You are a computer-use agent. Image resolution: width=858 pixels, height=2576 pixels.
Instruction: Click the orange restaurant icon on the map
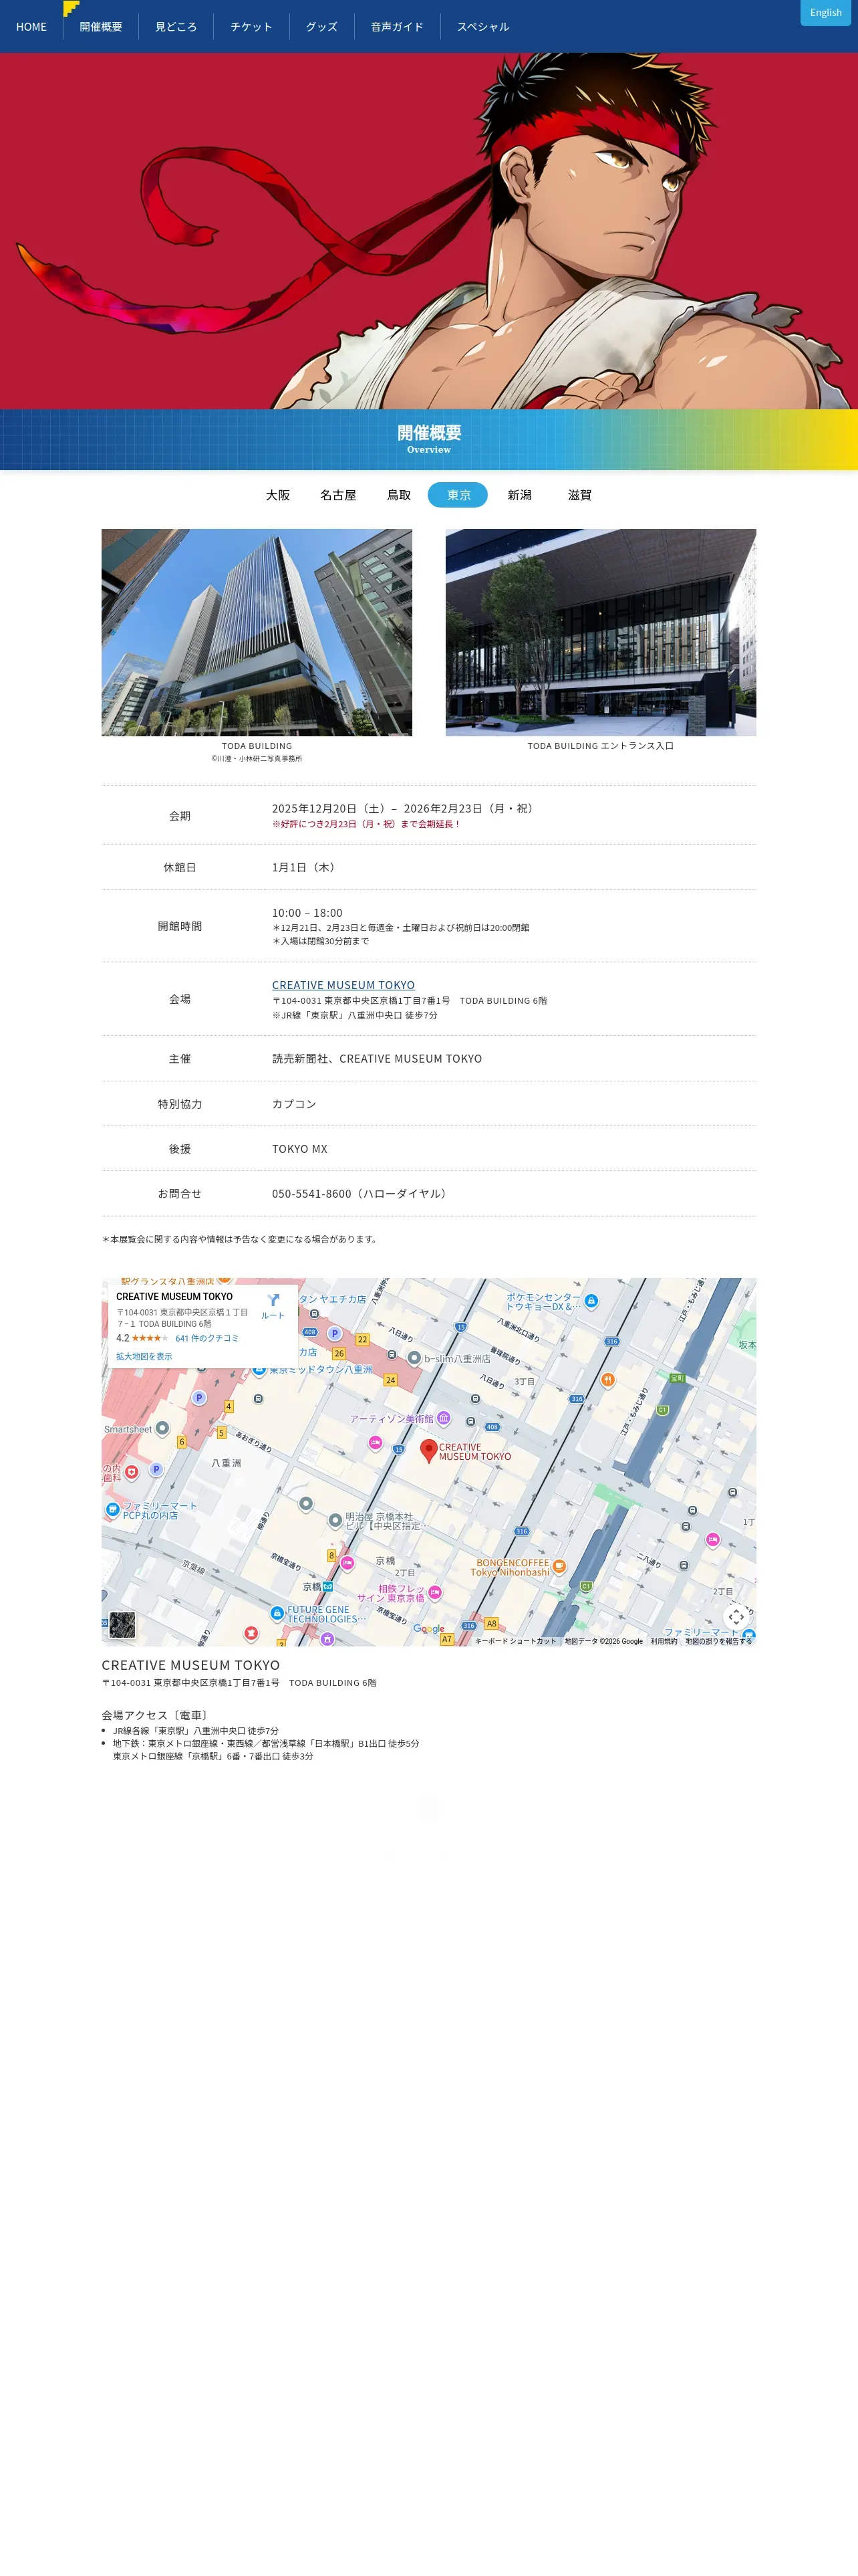tap(607, 1380)
